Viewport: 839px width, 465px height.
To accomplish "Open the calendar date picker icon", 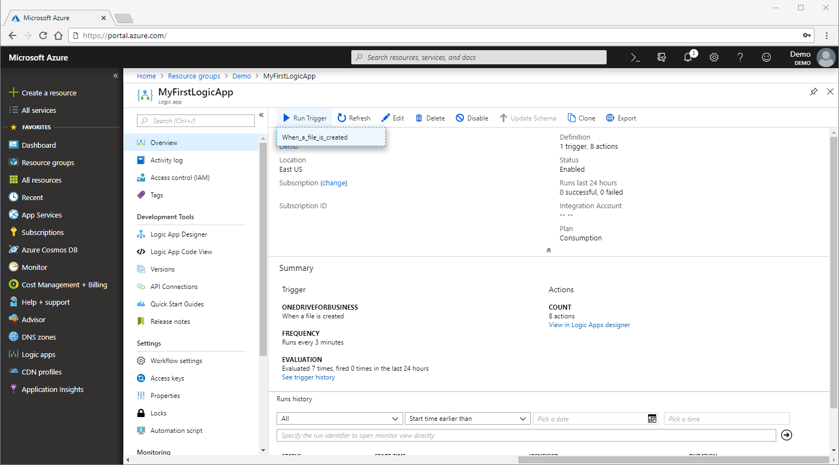I will click(x=652, y=419).
